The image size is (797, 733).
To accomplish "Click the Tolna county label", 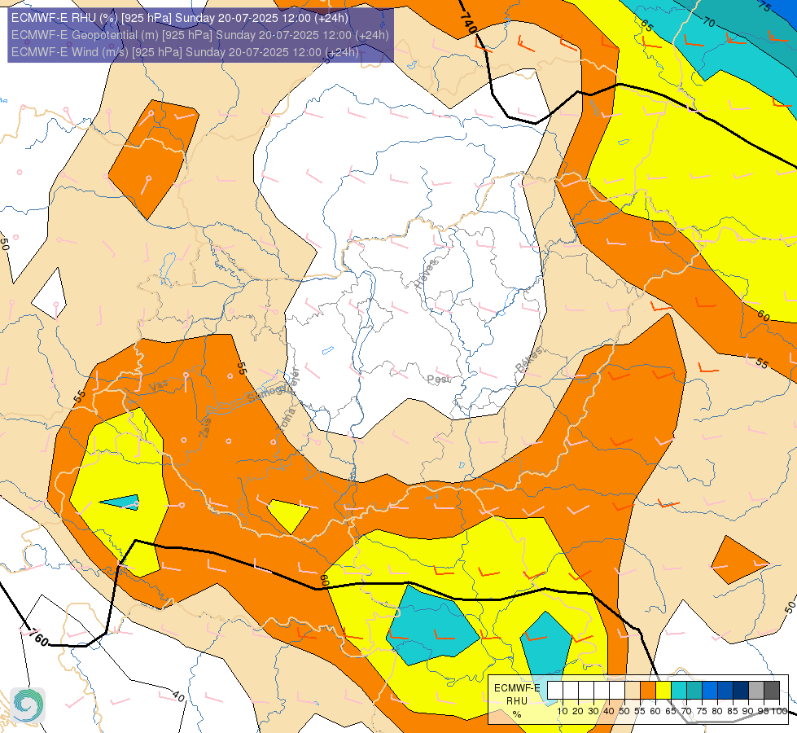I will [x=286, y=419].
